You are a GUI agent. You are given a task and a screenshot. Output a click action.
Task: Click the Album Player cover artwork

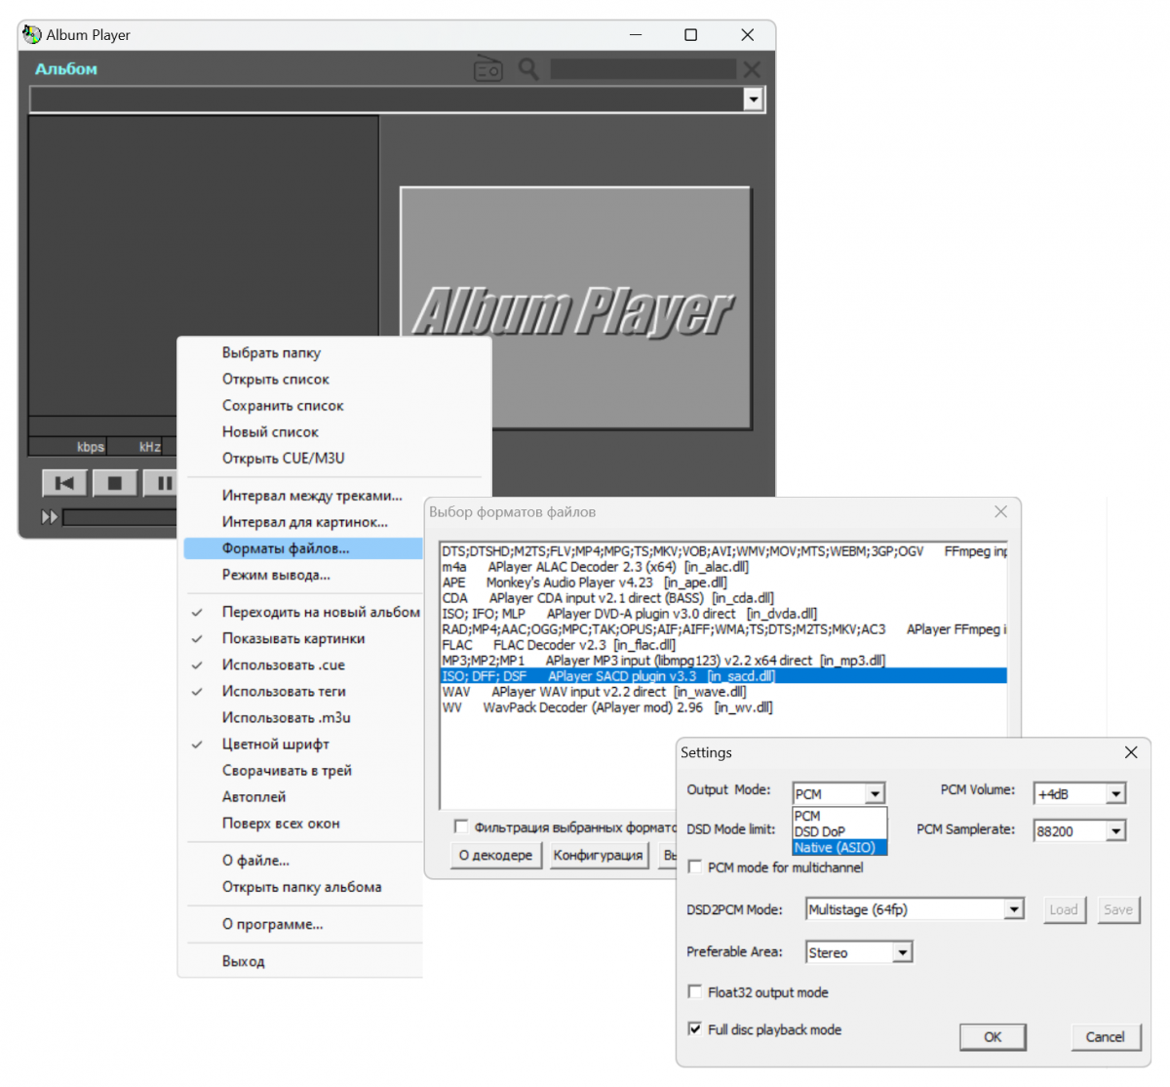[x=575, y=308]
